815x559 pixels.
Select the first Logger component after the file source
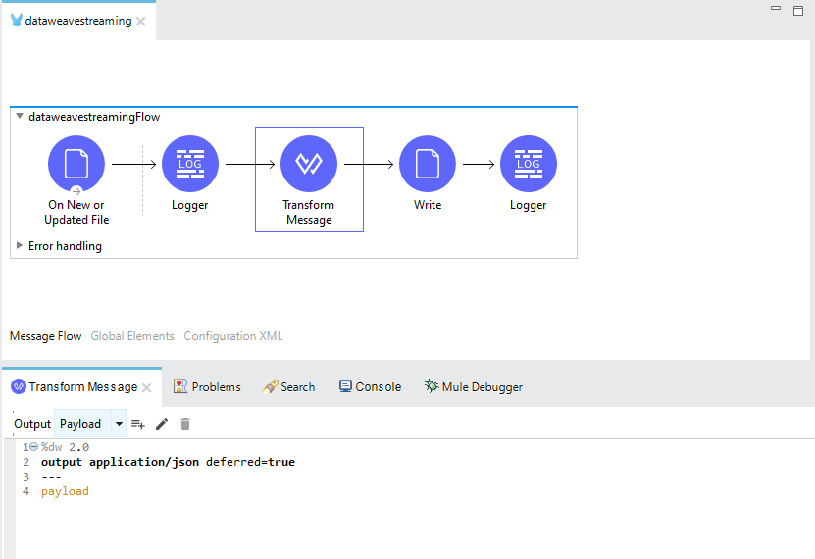tap(190, 164)
